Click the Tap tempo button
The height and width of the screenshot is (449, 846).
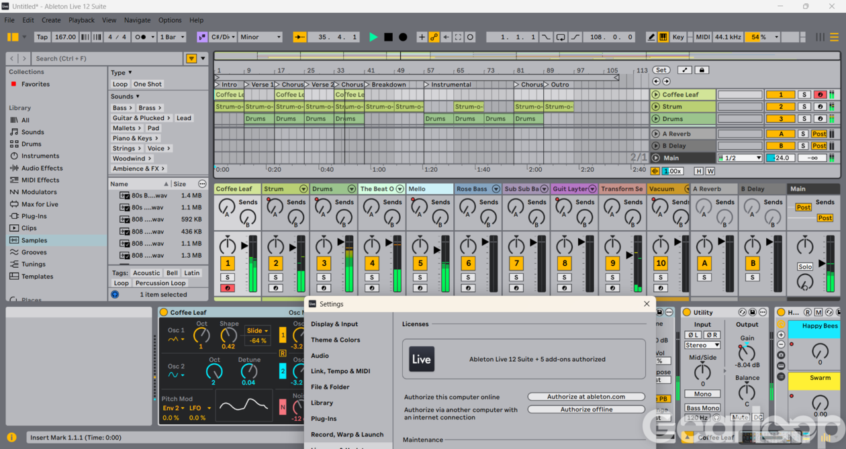(x=42, y=38)
